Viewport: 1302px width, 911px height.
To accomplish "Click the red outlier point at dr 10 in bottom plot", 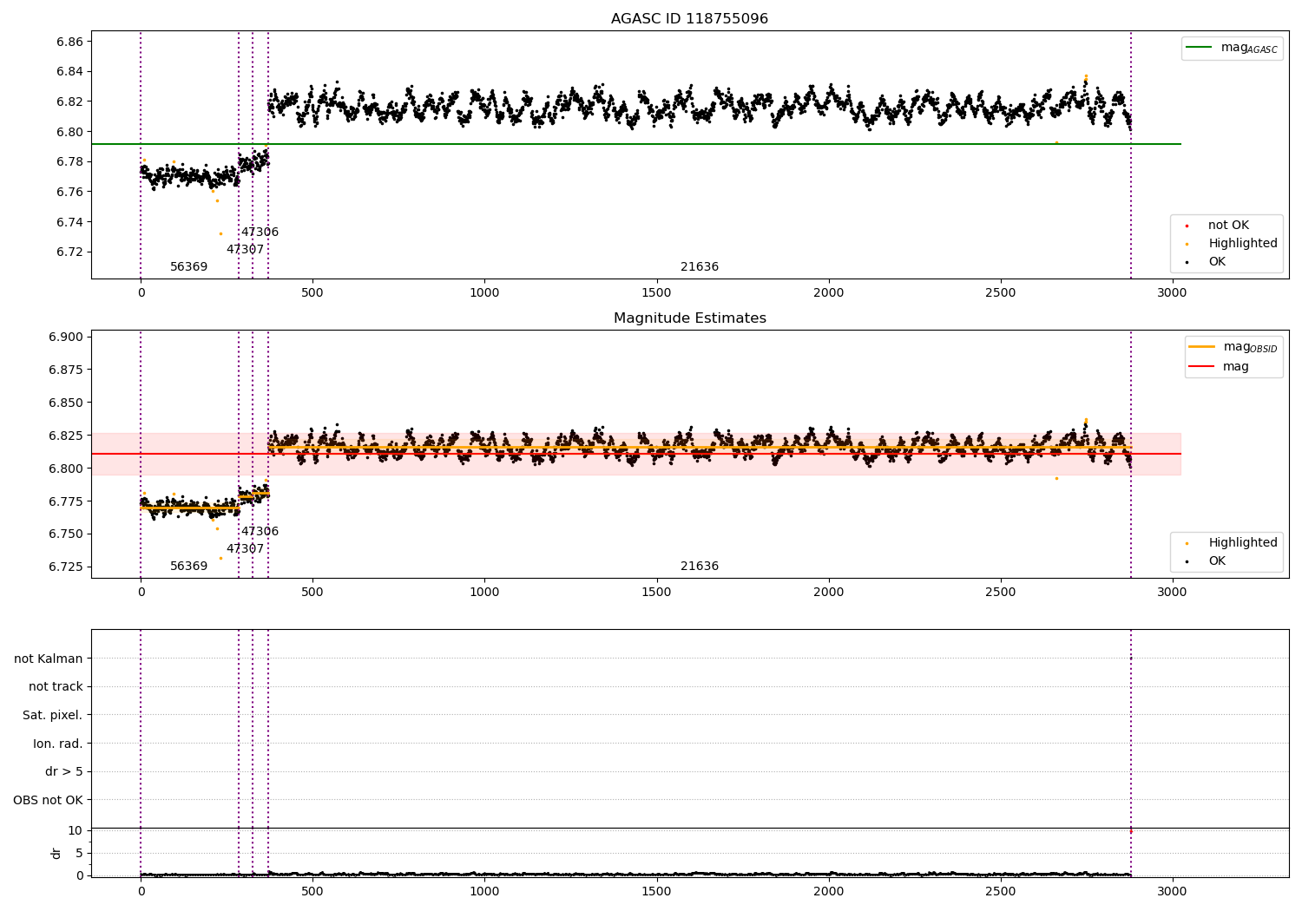I will pyautogui.click(x=1130, y=831).
